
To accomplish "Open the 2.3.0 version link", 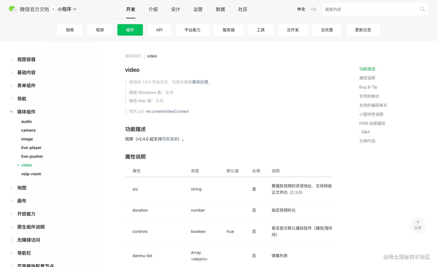I will click(296, 192).
